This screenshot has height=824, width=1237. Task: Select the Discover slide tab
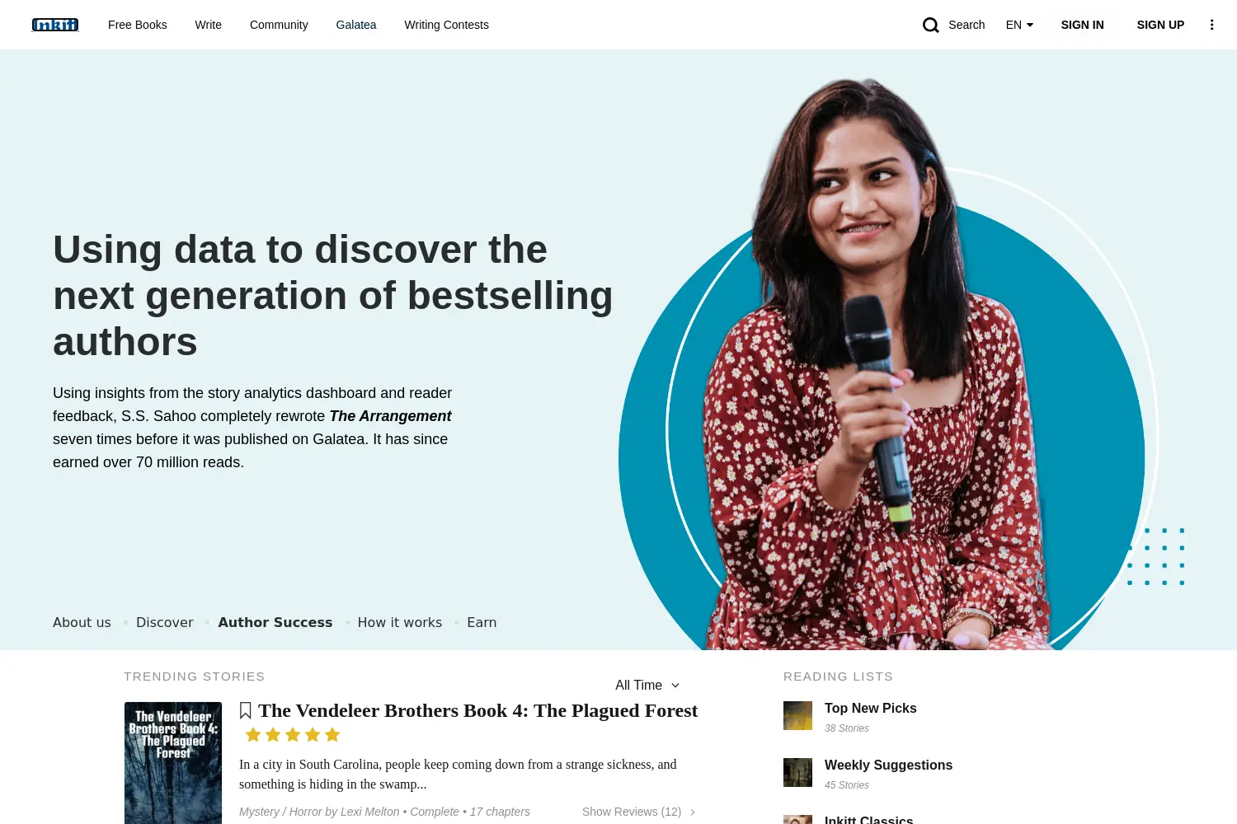165,622
